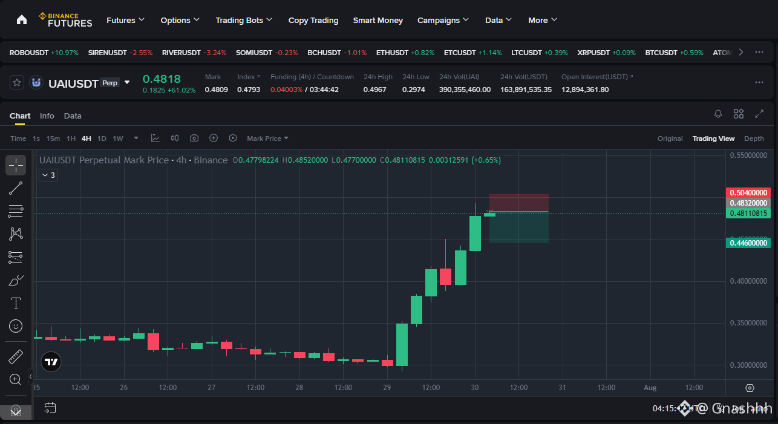The width and height of the screenshot is (778, 424).
Task: Open the BTCUSDT ticker
Action: pyautogui.click(x=675, y=53)
